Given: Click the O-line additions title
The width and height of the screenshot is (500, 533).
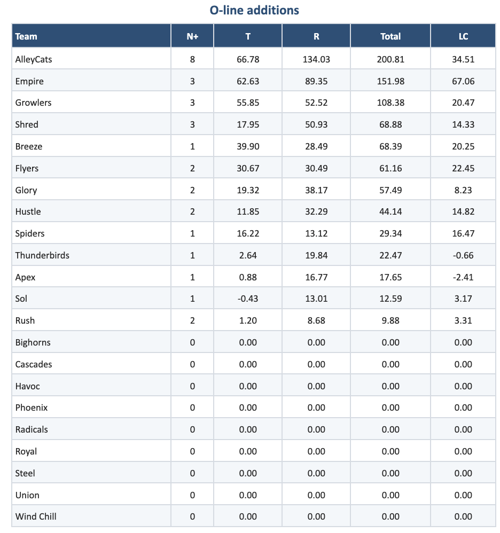Looking at the screenshot, I should click(x=254, y=10).
